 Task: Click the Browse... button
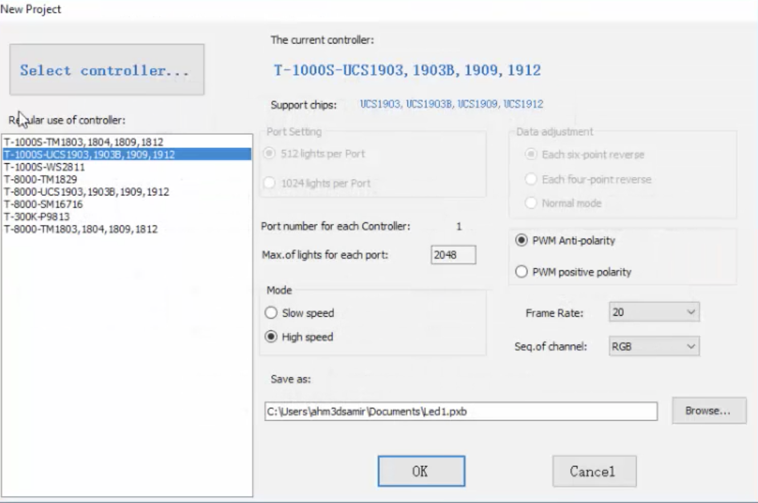click(x=709, y=411)
